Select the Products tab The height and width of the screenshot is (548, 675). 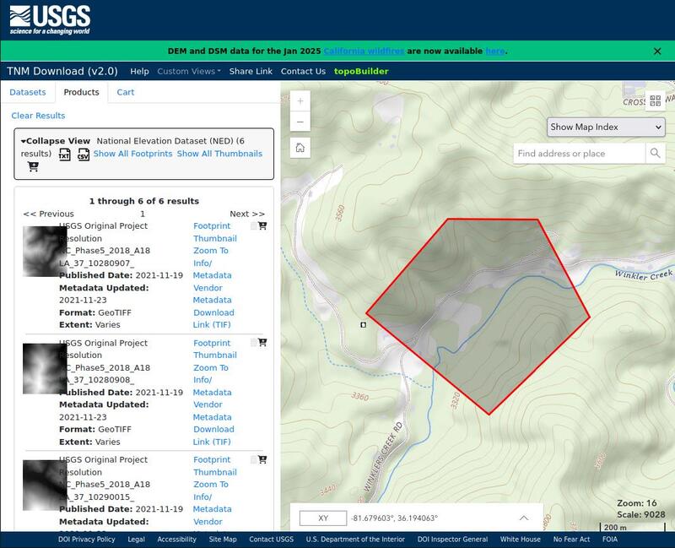(x=81, y=92)
